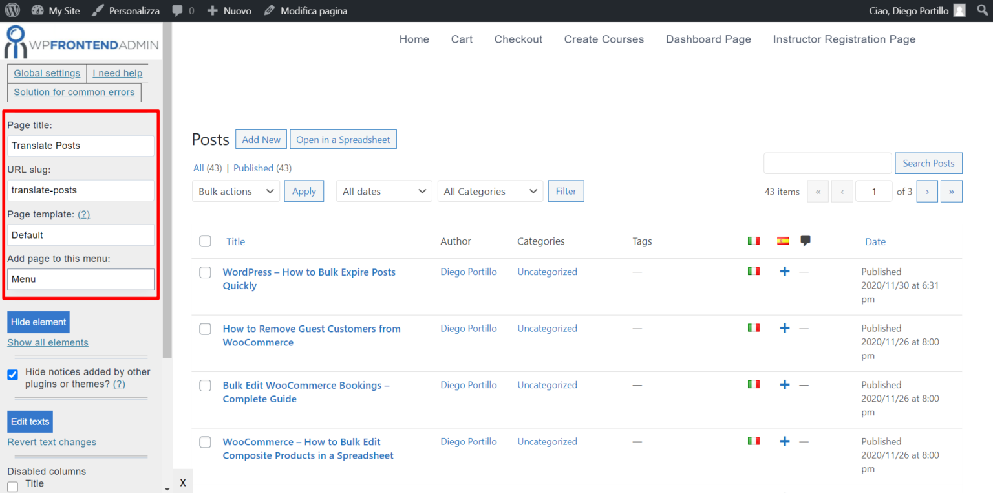Open the search icon in the top bar

(981, 10)
